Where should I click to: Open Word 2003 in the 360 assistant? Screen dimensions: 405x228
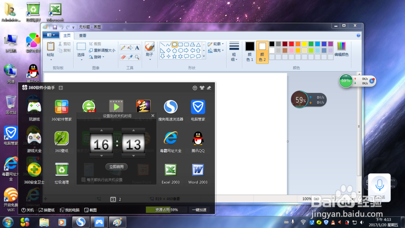point(198,173)
